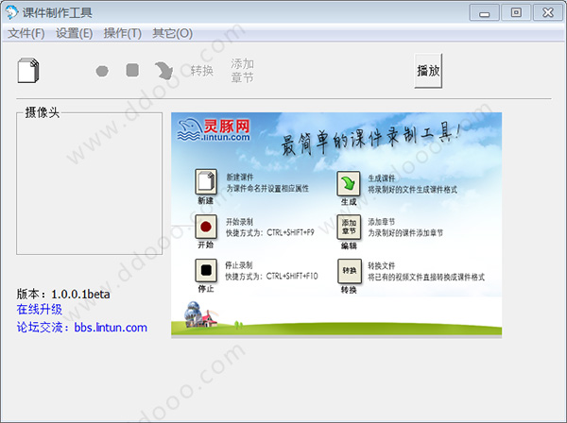Open the bbs.lintun.com forum link
Screen dimensions: 567x423
(111, 328)
